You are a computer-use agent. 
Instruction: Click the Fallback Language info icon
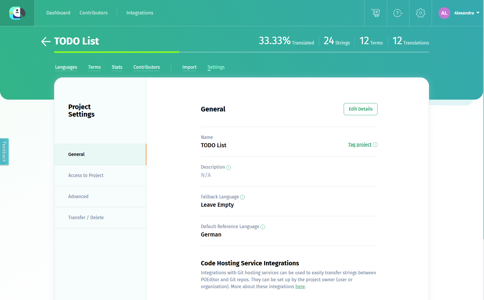pyautogui.click(x=242, y=197)
